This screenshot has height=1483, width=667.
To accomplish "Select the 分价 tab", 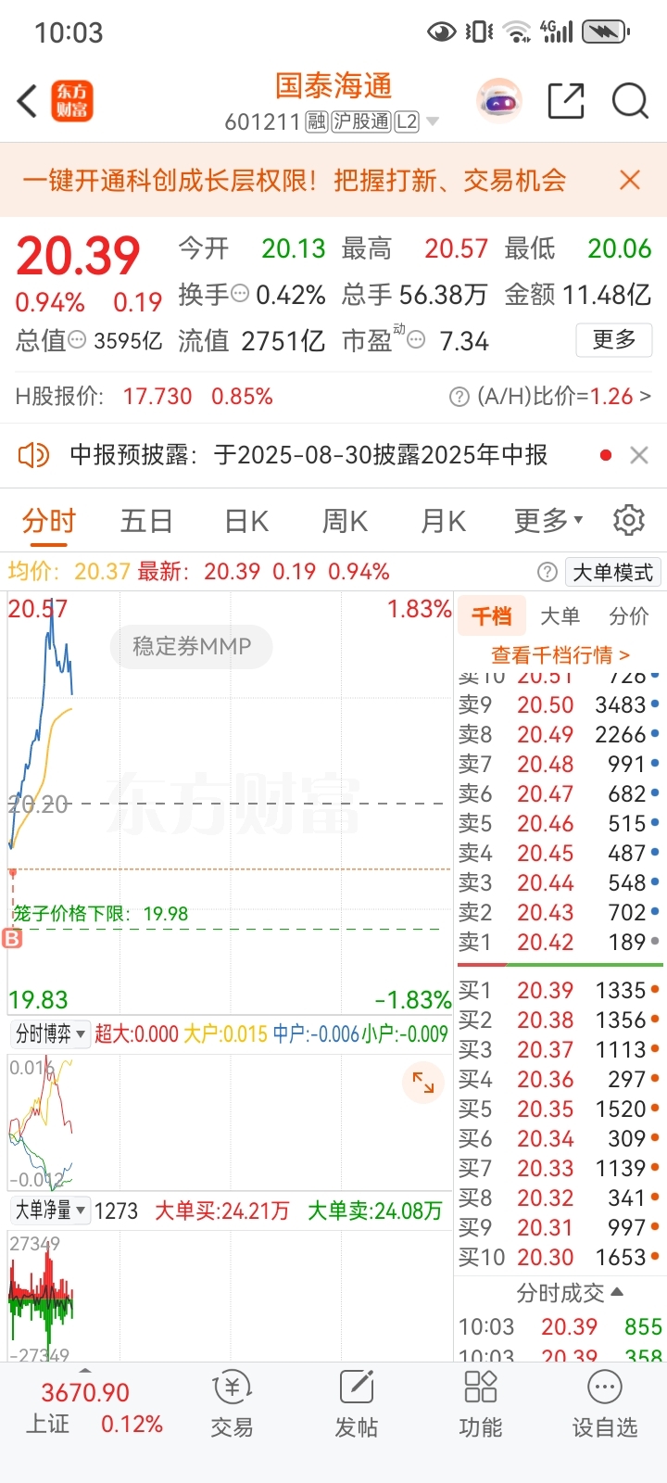I will coord(628,615).
